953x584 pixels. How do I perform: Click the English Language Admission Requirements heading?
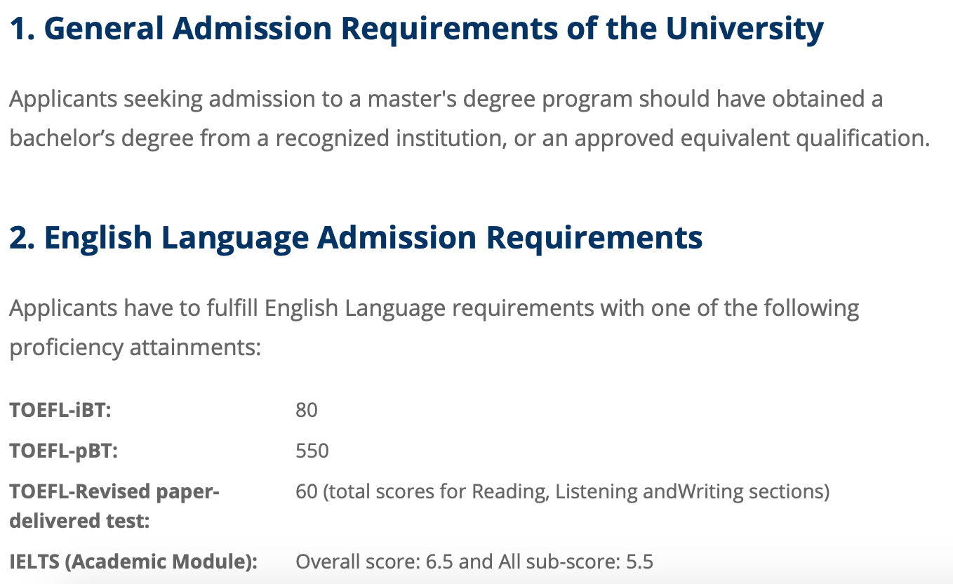click(356, 237)
